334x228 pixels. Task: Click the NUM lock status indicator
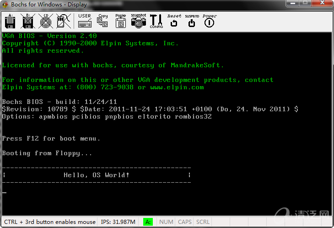click(166, 222)
